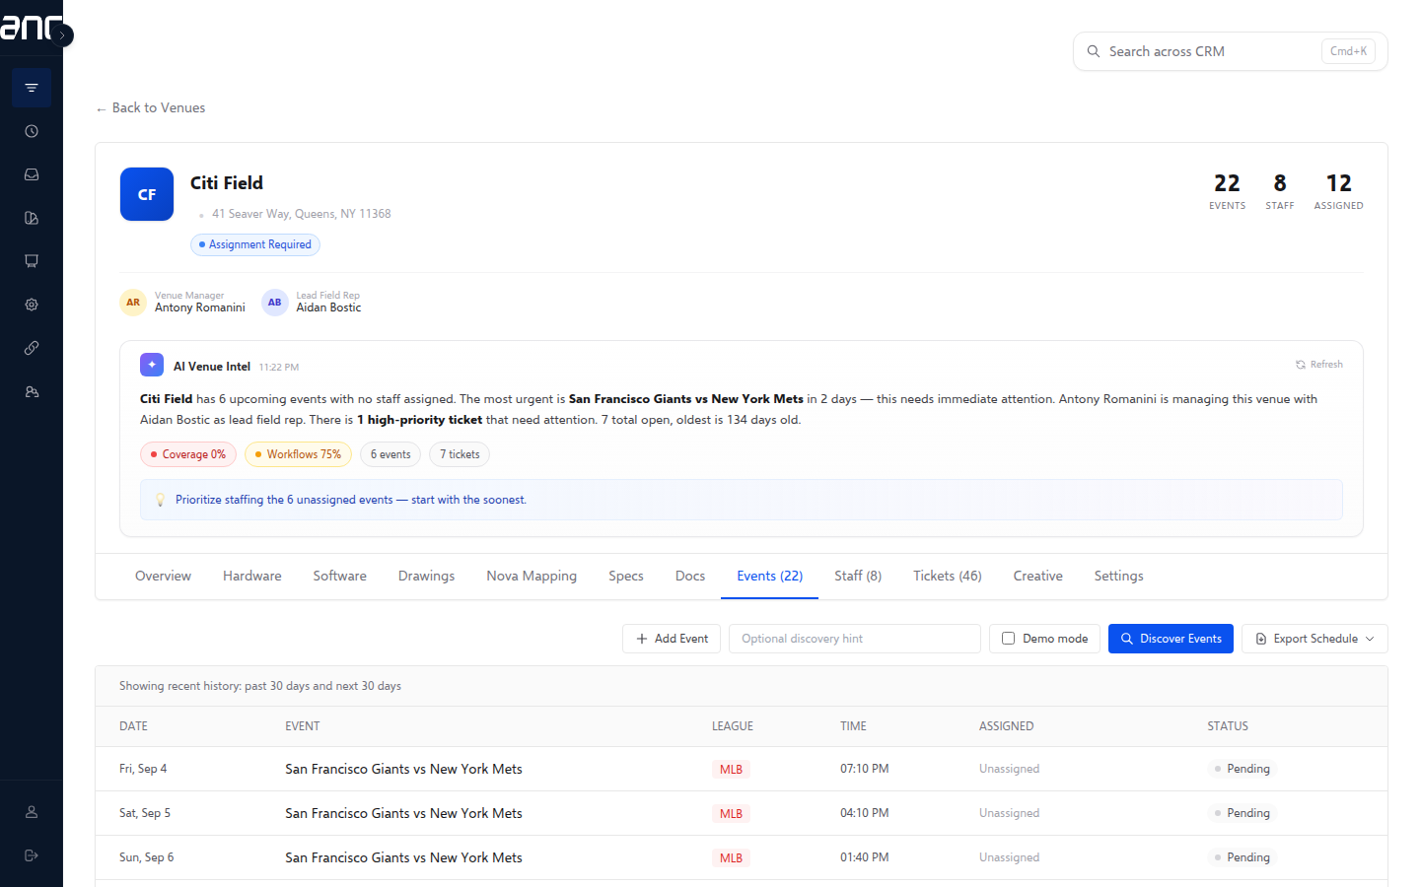Screen dimensions: 1420x887
Task: Switch to the Overview tab
Action: (164, 577)
